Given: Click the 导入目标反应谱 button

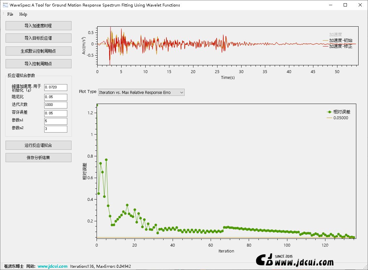Looking at the screenshot, I should [38, 38].
